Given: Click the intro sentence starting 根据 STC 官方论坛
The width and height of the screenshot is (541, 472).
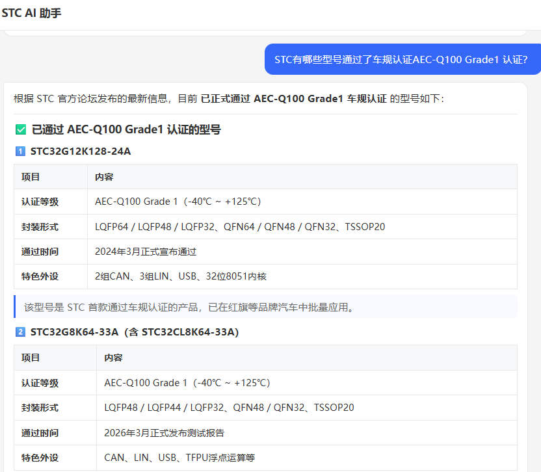Looking at the screenshot, I should tap(229, 99).
